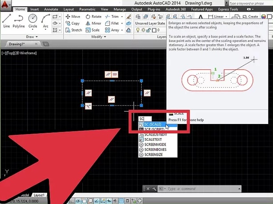This screenshot has height=204, width=273.
Task: Click the Explode tool icon
Action: [129, 23]
